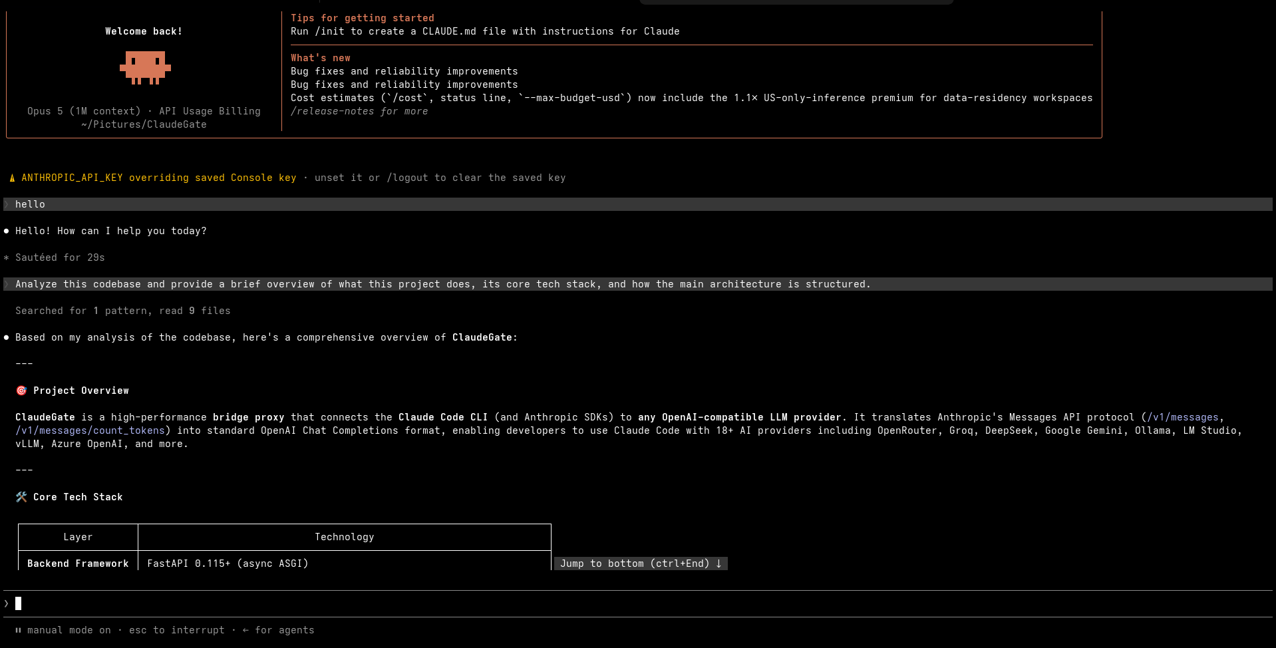
Task: Click '← for agents' status text
Action: (x=279, y=630)
